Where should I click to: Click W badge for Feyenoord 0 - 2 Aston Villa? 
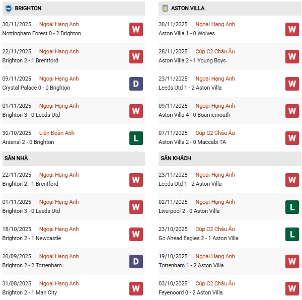point(292,288)
